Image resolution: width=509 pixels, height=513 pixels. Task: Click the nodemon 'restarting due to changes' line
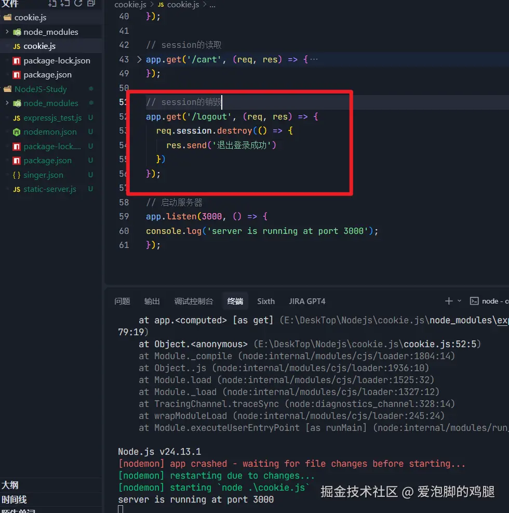point(216,476)
